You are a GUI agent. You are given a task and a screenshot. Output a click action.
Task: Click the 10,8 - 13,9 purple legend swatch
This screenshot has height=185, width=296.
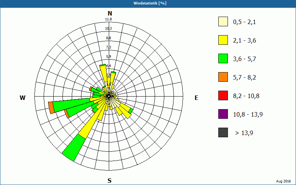[223, 114]
